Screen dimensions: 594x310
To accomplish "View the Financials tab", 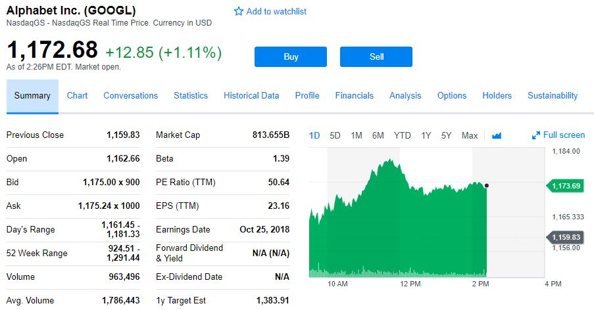I will click(354, 95).
